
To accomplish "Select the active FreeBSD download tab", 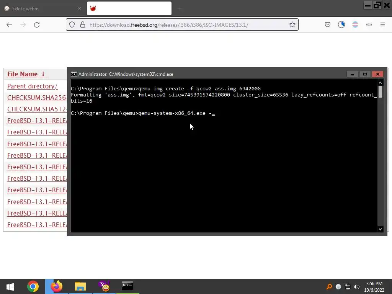I will click(129, 8).
